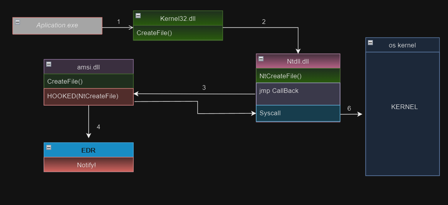Viewport: 448px width, 205px height.
Task: Collapse the os kernel container
Action: (370, 43)
